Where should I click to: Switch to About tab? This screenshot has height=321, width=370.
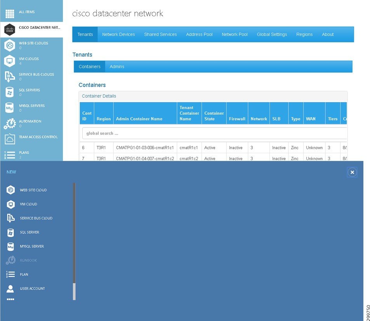tap(328, 35)
